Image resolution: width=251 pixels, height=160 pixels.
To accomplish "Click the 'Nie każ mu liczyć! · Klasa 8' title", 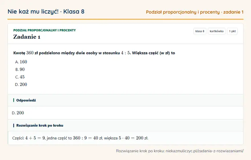I will click(x=46, y=11).
